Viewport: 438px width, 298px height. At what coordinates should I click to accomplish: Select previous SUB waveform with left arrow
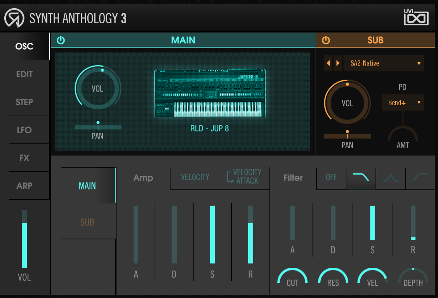pos(328,63)
